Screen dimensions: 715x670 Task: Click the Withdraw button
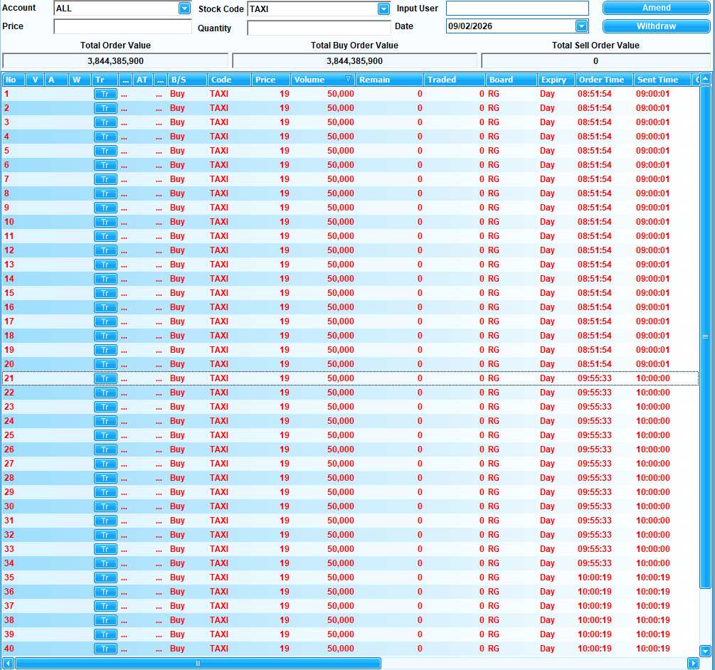click(656, 26)
